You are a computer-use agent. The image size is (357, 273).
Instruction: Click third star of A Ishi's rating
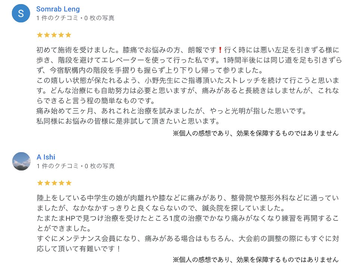coord(54,183)
